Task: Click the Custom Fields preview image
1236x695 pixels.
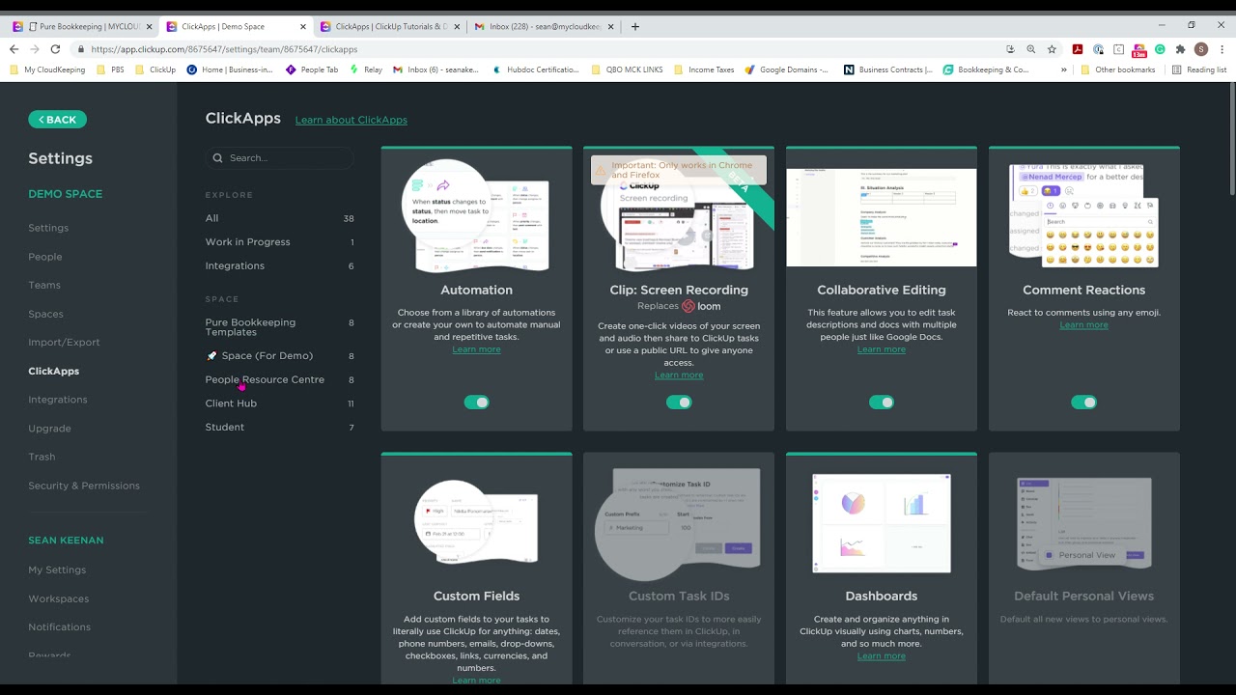Action: click(476, 522)
